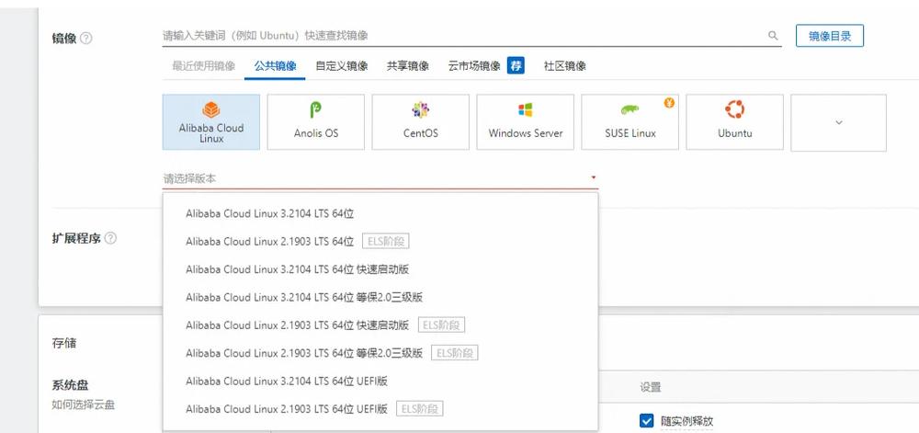Switch to 云市场镜像 tab
The width and height of the screenshot is (919, 433).
[474, 66]
